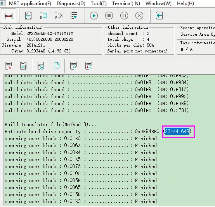Find next in the log with the red arrow search icon

(89, 66)
